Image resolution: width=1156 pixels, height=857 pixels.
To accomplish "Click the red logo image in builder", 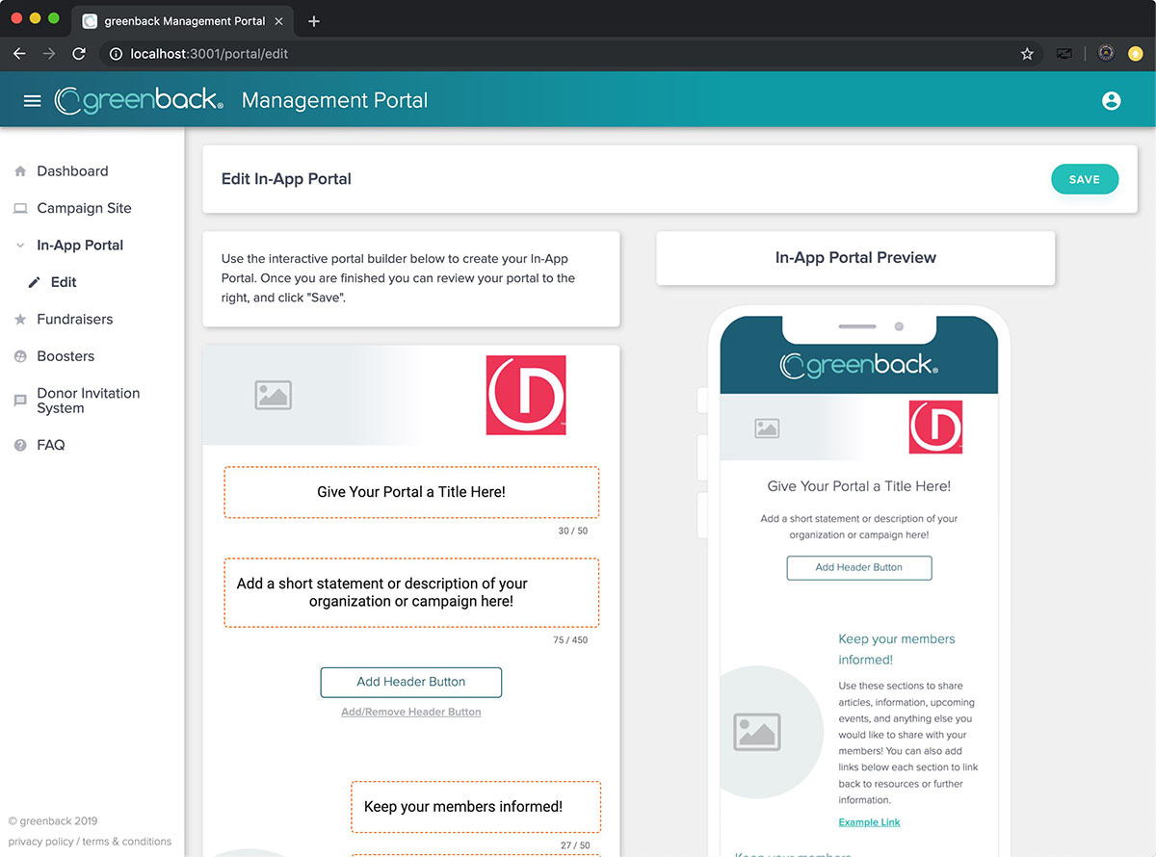I will click(x=525, y=395).
